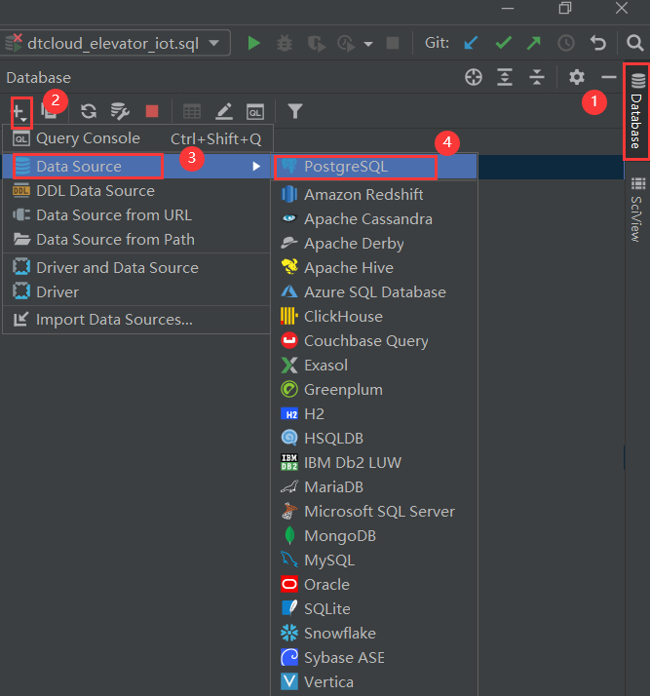Screen dimensions: 650x696
Task: Select Apache Cassandra
Action: [374, 218]
